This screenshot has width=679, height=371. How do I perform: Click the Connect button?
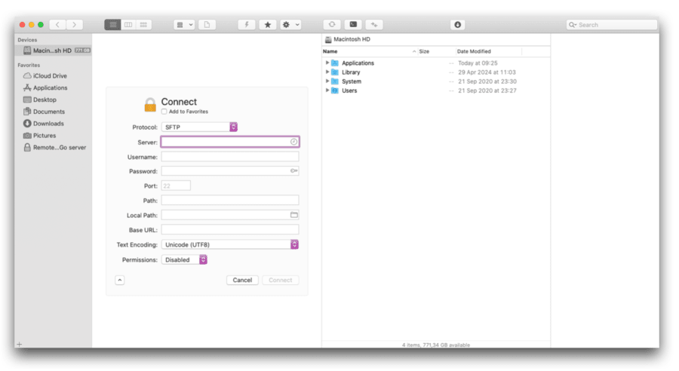pos(280,280)
